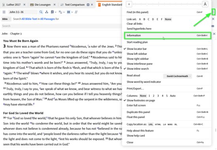The width and height of the screenshot is (217, 150).
Task: Click the square icon on Text Comparison tab
Action: pos(88,5)
